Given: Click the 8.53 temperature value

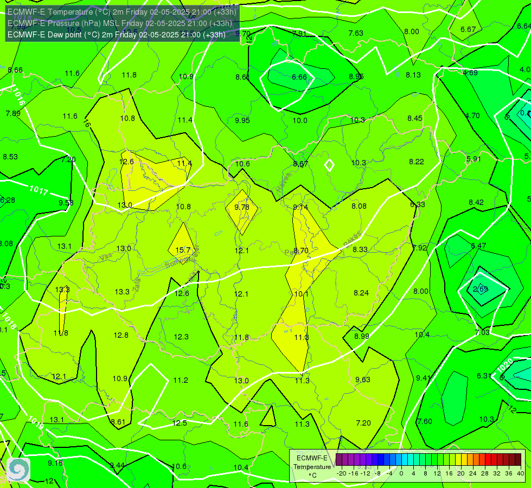Looking at the screenshot, I should pyautogui.click(x=10, y=157).
